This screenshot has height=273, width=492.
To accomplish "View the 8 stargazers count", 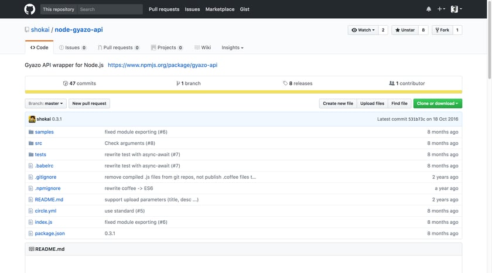I will 423,30.
